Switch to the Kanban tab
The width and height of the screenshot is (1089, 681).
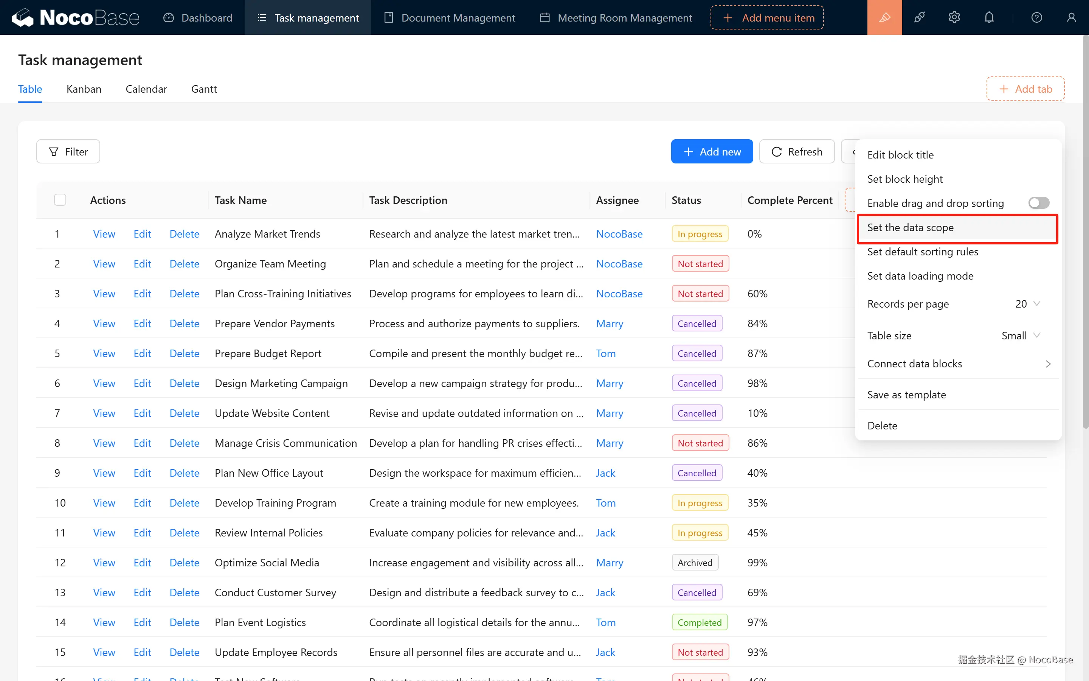pyautogui.click(x=84, y=89)
